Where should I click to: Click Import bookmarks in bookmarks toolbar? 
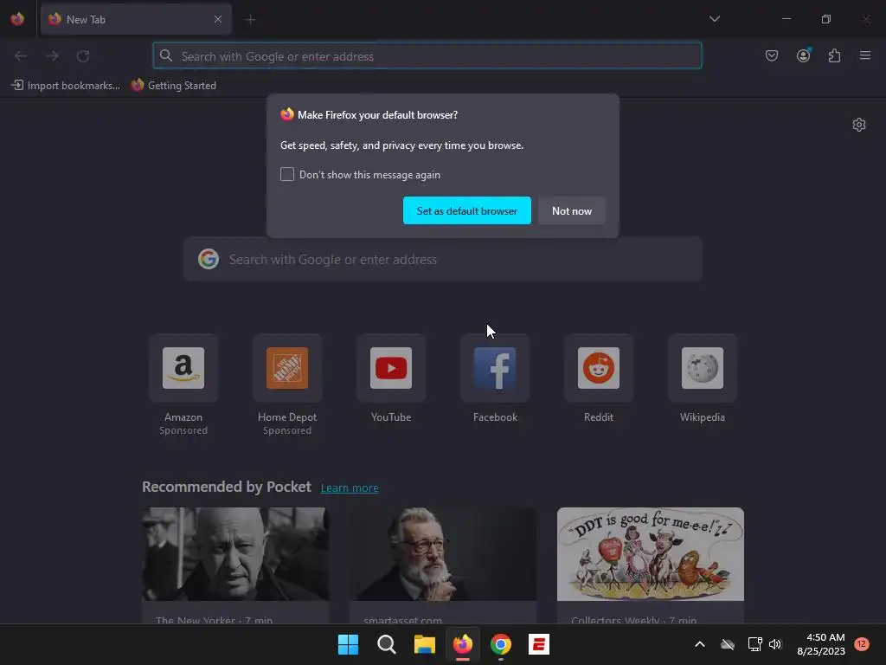pos(66,86)
